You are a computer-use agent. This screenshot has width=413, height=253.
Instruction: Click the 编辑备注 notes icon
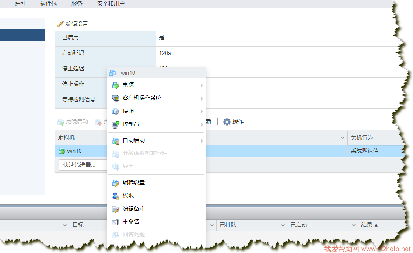116,209
